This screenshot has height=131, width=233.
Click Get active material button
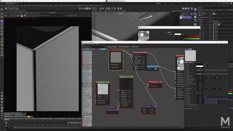pos(112,47)
